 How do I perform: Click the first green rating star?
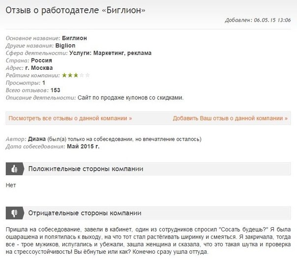[64, 75]
